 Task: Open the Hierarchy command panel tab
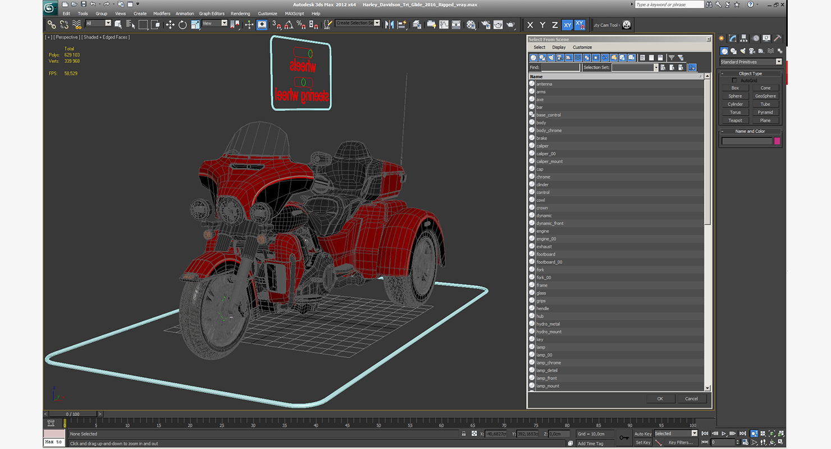(x=744, y=38)
